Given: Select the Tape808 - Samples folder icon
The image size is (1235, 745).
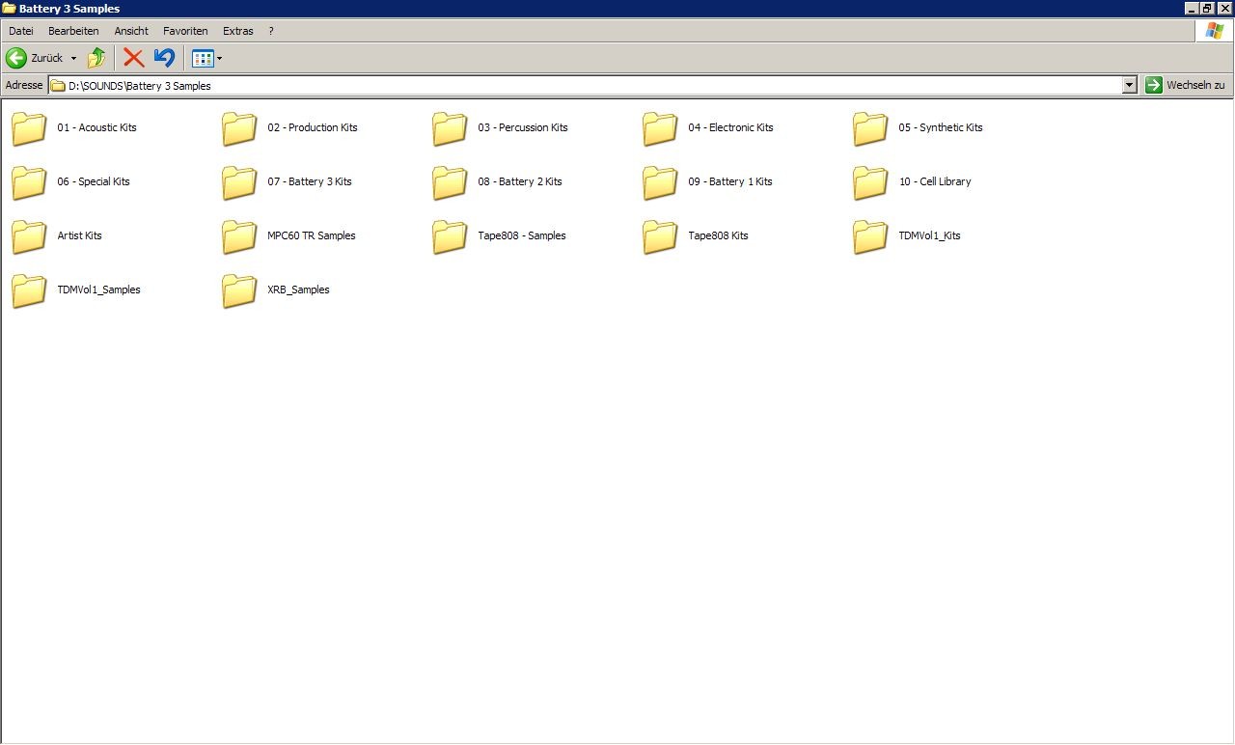Looking at the screenshot, I should [x=450, y=235].
